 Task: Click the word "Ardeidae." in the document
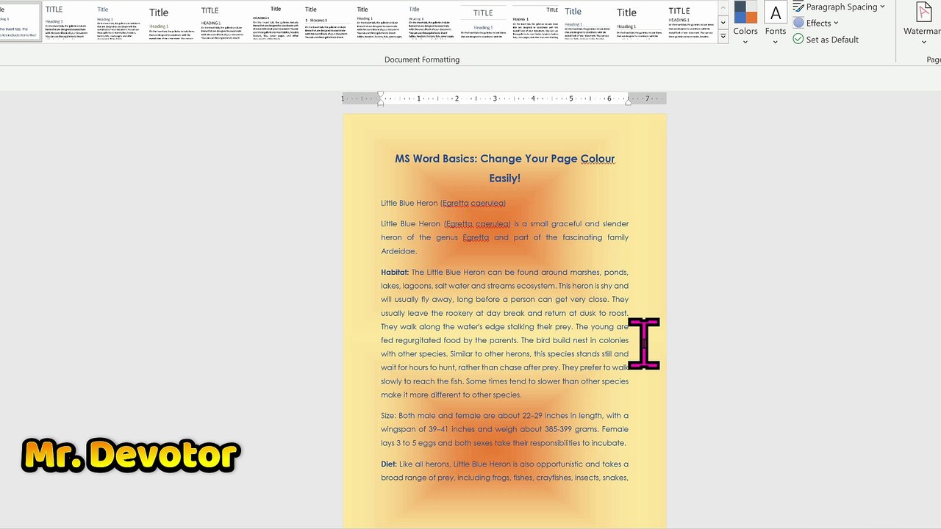click(x=398, y=251)
